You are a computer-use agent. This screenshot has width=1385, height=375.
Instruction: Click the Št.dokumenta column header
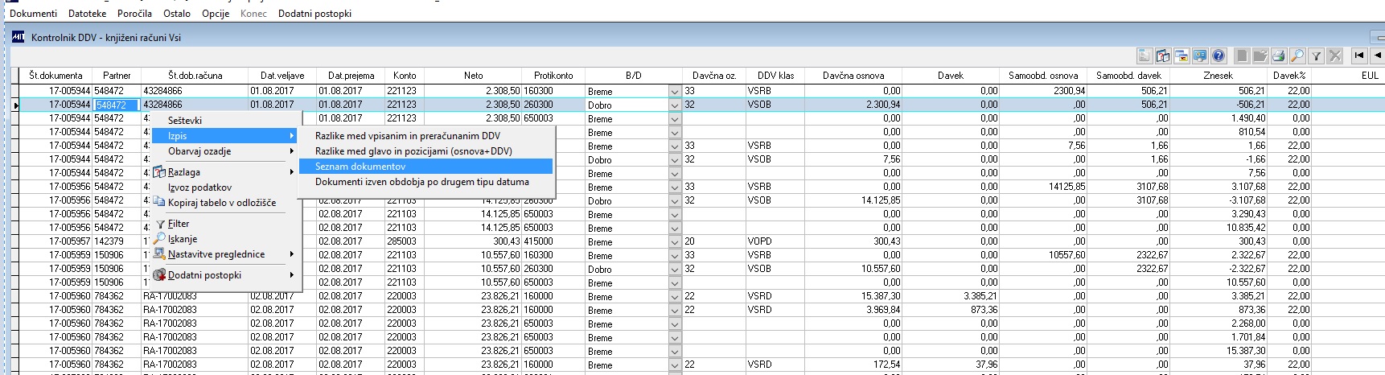(x=55, y=76)
